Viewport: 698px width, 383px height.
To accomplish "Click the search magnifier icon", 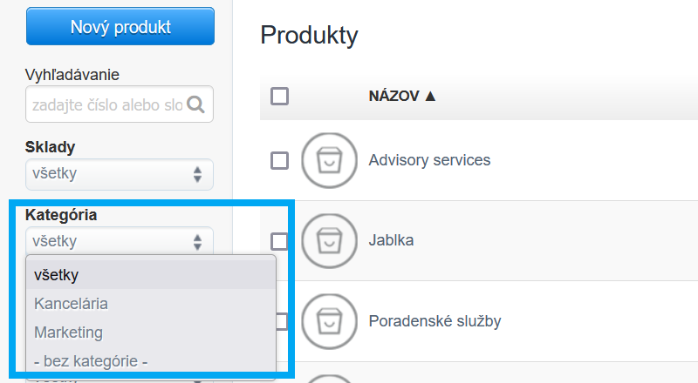I will [x=195, y=105].
